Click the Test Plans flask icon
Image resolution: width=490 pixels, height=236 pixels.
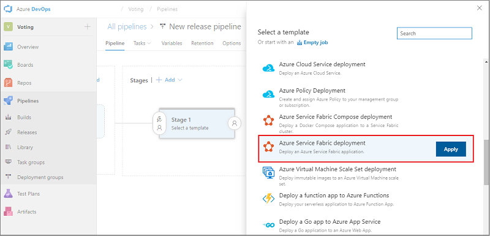click(x=8, y=194)
